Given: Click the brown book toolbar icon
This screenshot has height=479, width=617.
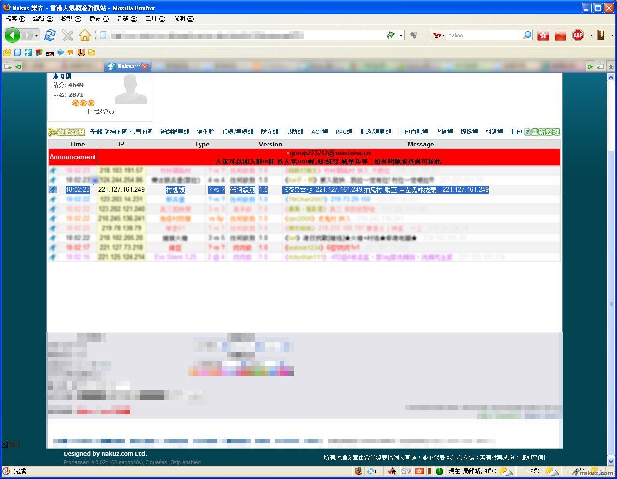Looking at the screenshot, I should click(601, 35).
